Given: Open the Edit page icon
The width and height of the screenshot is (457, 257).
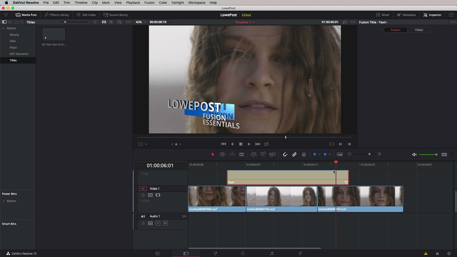Looking at the screenshot, I should pyautogui.click(x=186, y=253).
